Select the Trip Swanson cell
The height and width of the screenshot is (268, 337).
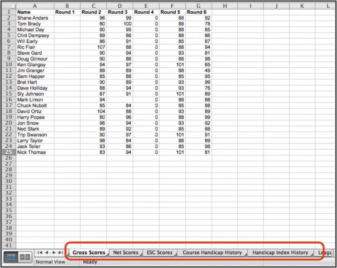(35, 135)
